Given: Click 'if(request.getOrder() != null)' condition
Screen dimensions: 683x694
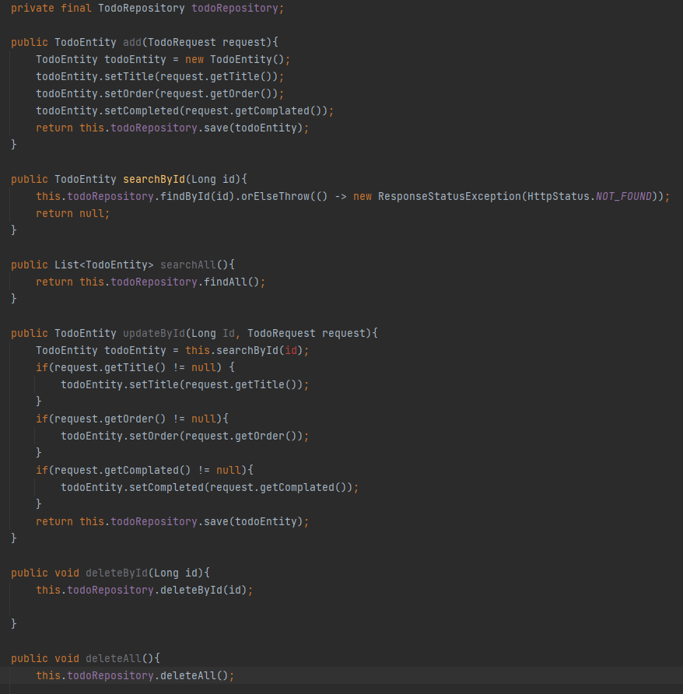Looking at the screenshot, I should coord(128,419).
